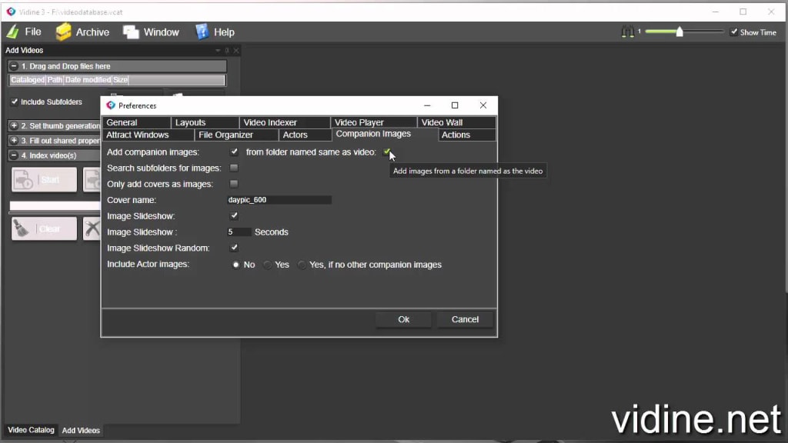
Task: Close the Add Videos panel
Action: pyautogui.click(x=236, y=50)
